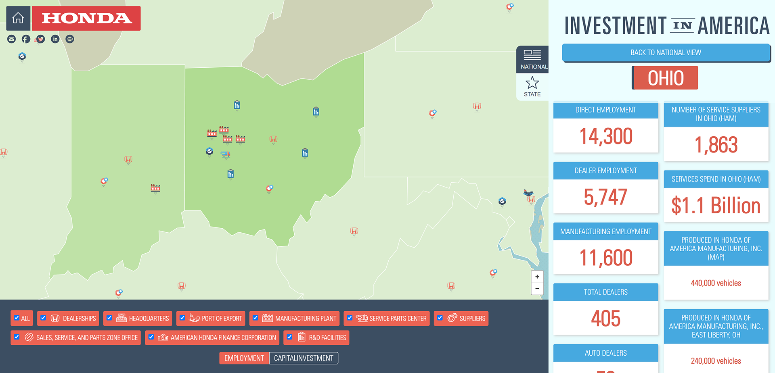Disable the Suppliers filter
The width and height of the screenshot is (775, 373).
click(440, 318)
